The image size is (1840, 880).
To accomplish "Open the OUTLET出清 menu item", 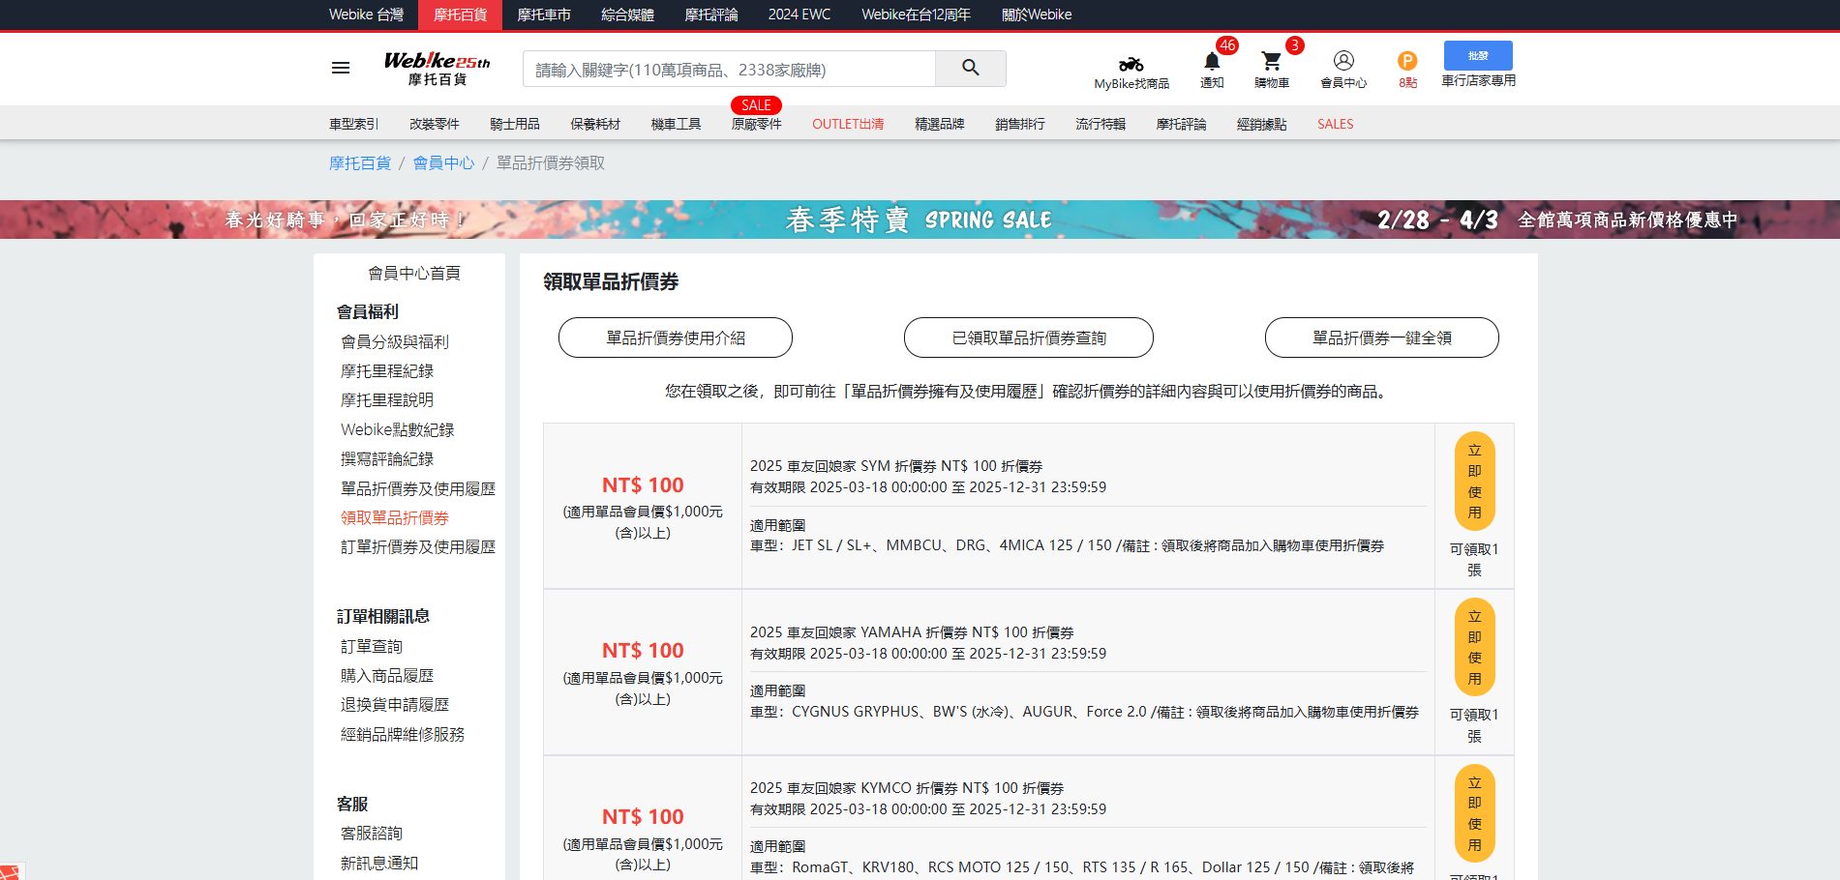I will coord(847,124).
